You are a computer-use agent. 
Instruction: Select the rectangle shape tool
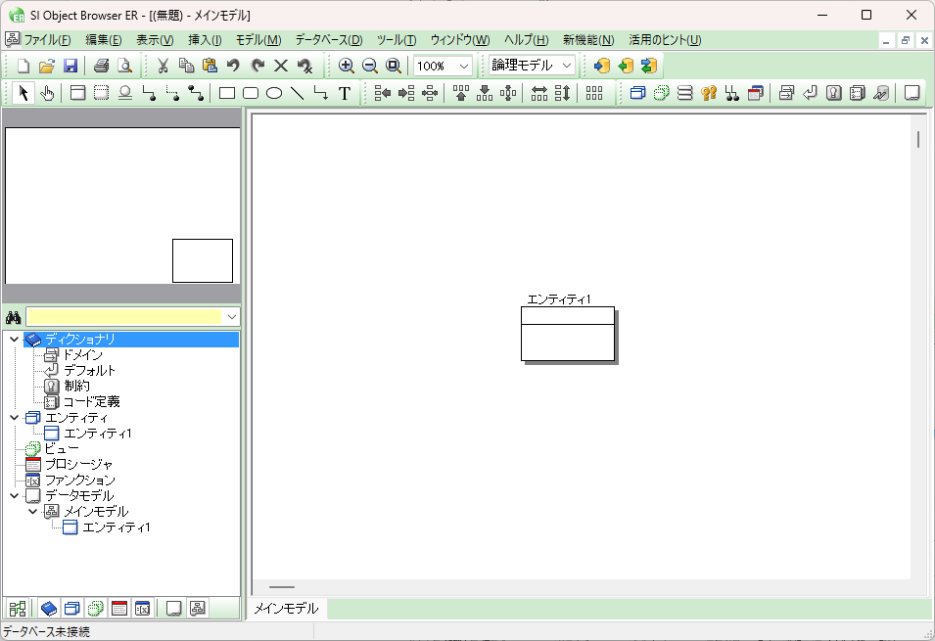click(x=226, y=93)
